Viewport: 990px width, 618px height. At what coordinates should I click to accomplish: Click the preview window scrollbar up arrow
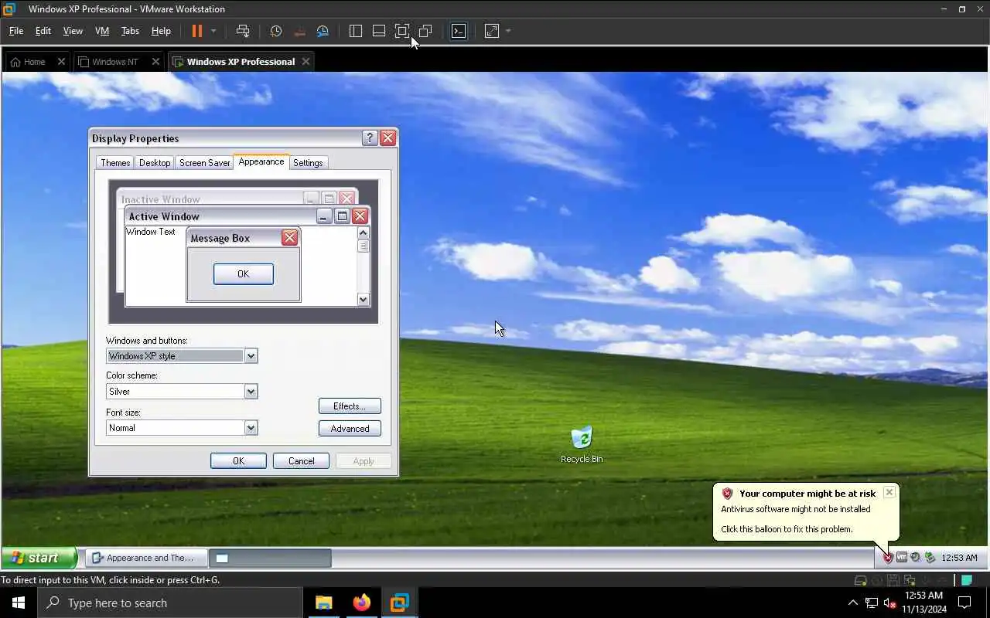pyautogui.click(x=364, y=233)
